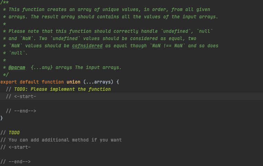263x166 pixels.
Task: Click 'You can add additional method' comment
Action: (x=48, y=140)
